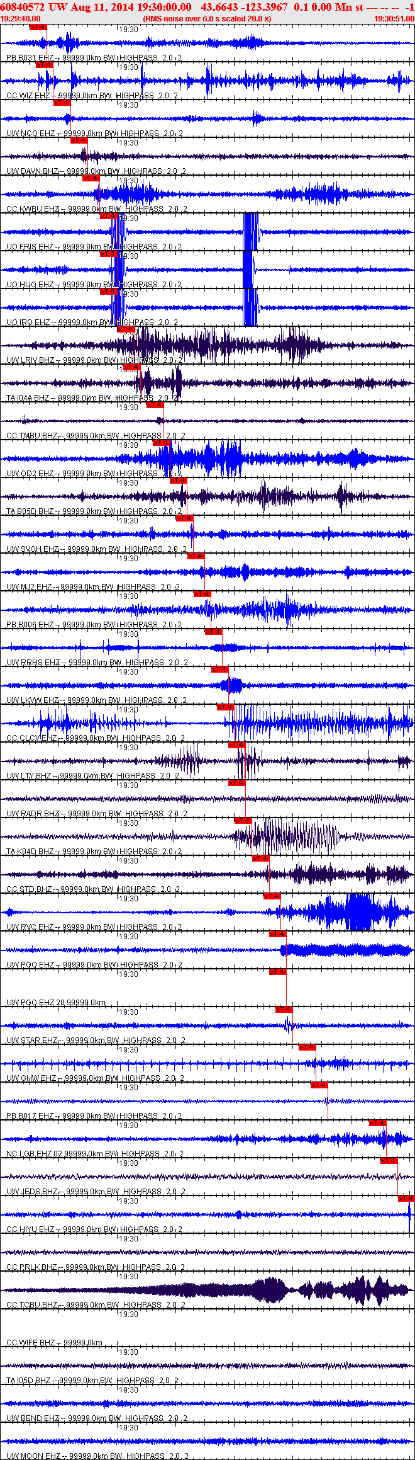Image resolution: width=415 pixels, height=1460 pixels.
Task: Click the pick marker on CC.CLCV trace
Action: [225, 707]
